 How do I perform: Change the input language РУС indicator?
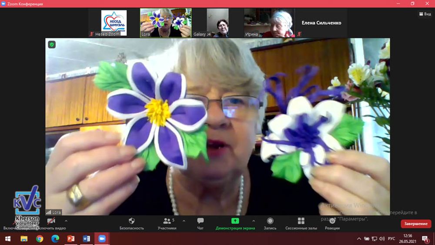coord(391,238)
